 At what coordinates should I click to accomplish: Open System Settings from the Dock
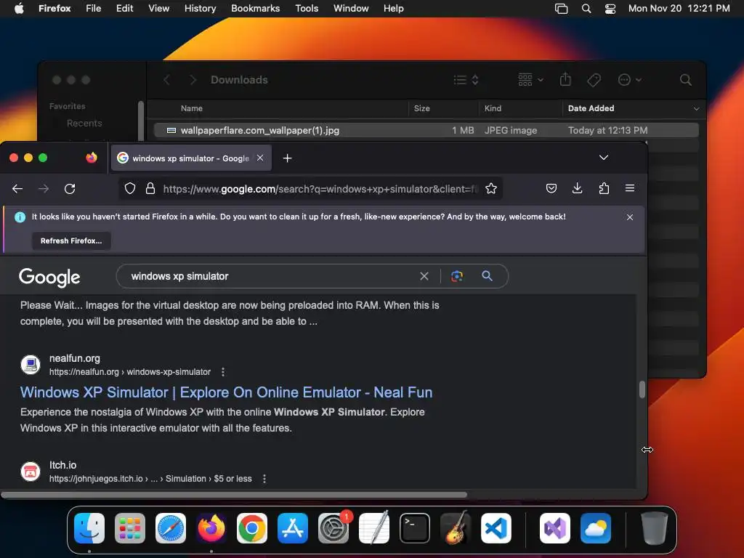(333, 528)
